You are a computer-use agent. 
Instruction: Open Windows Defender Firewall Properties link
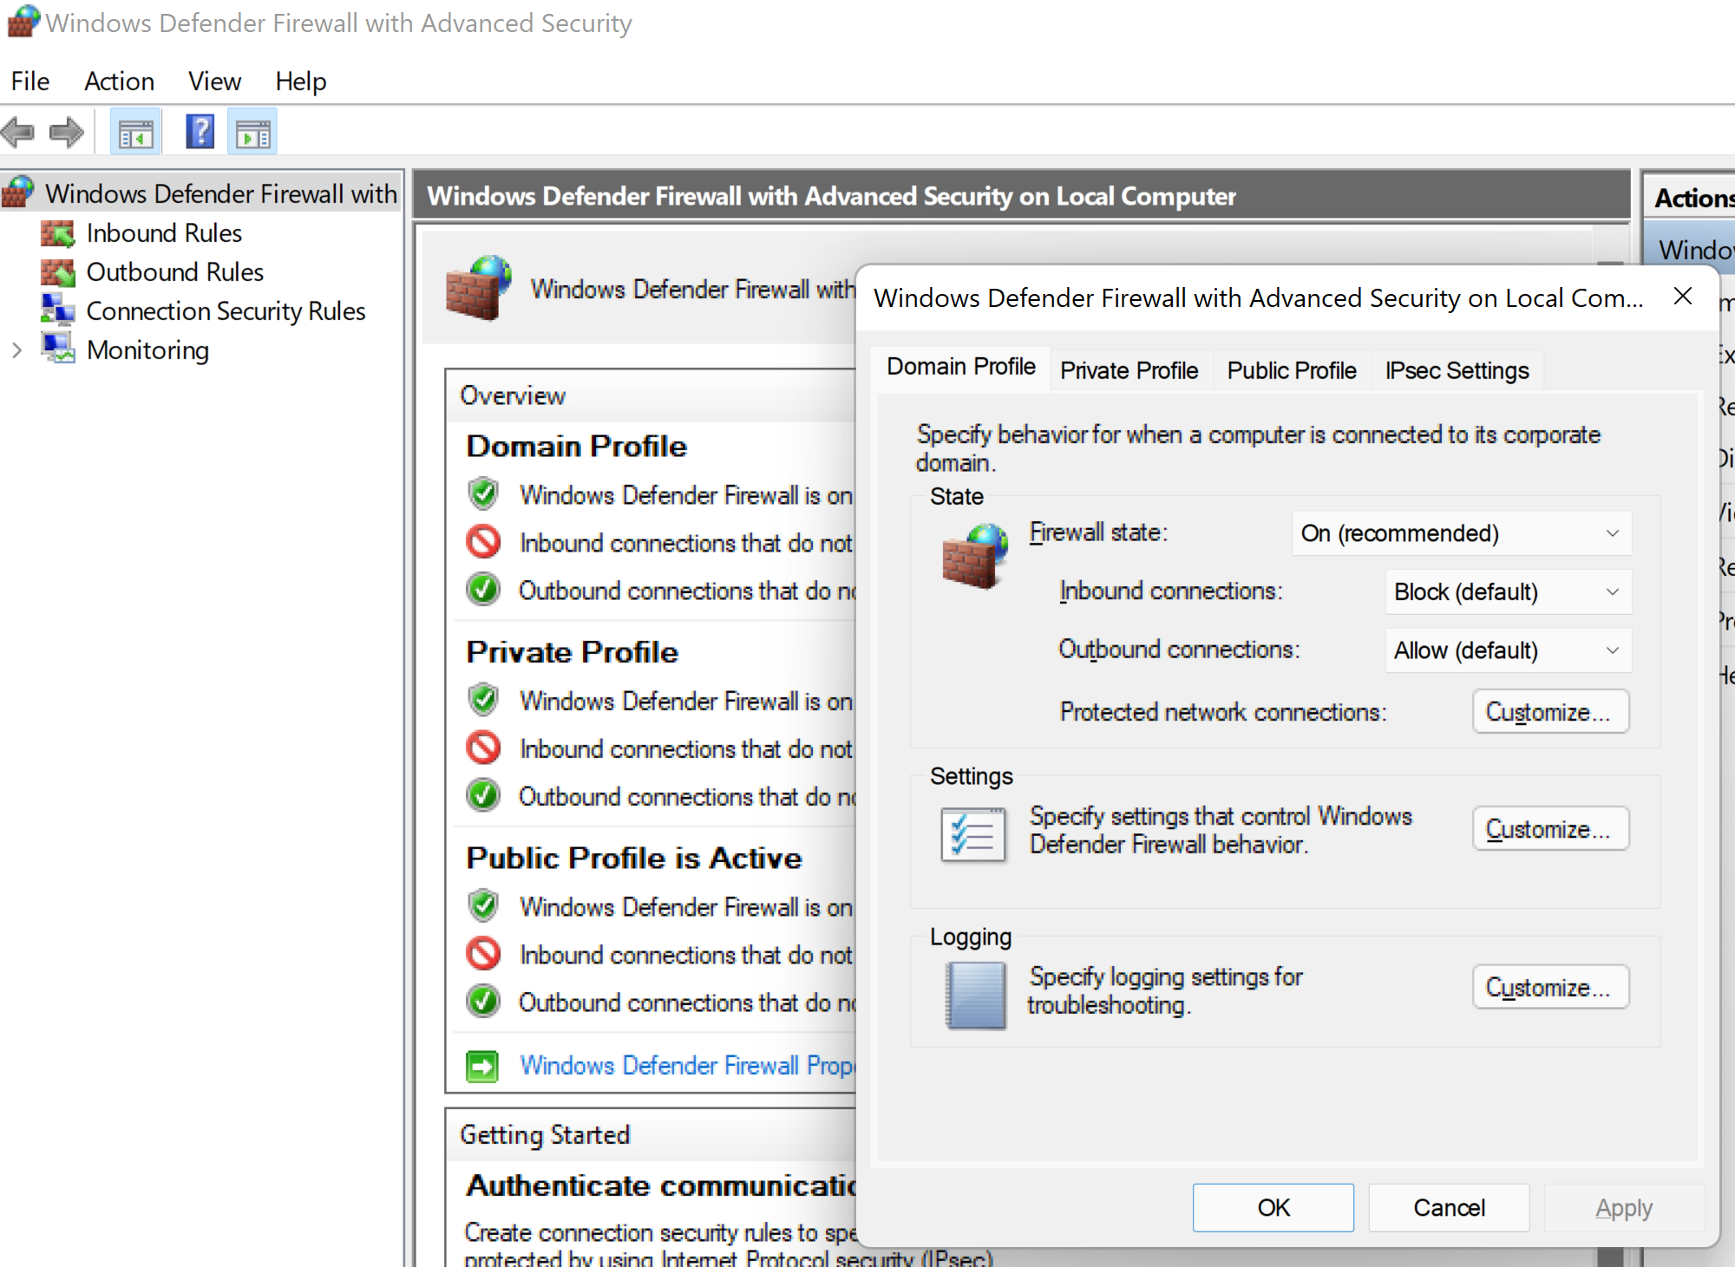[686, 1065]
